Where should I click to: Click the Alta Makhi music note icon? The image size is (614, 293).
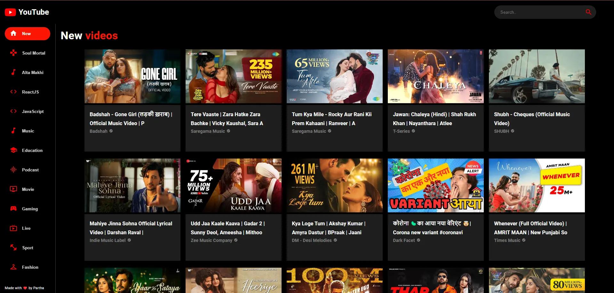pyautogui.click(x=13, y=72)
